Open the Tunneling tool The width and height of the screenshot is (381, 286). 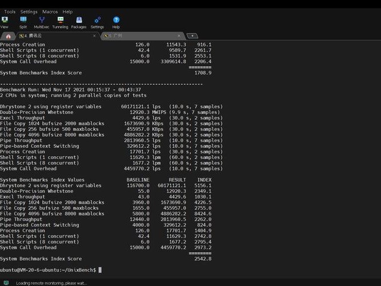[x=60, y=23]
